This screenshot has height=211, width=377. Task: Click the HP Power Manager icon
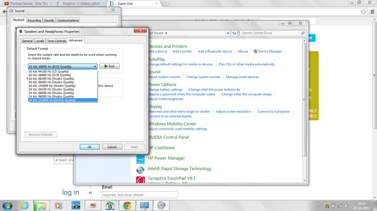click(140, 159)
